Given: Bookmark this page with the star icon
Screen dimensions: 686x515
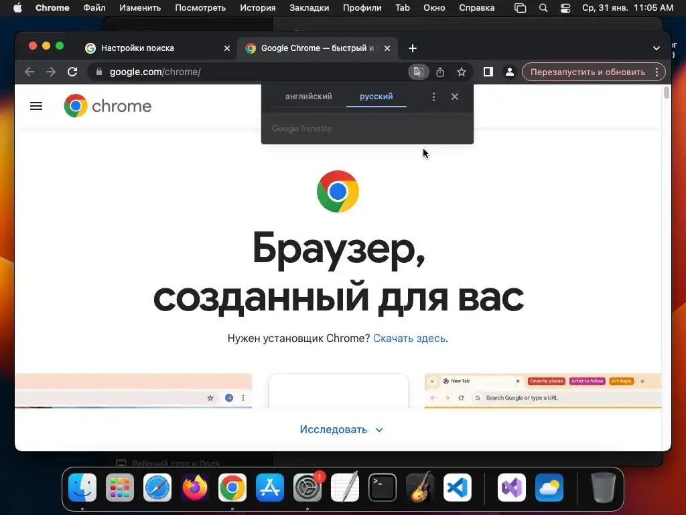Looking at the screenshot, I should coord(461,72).
